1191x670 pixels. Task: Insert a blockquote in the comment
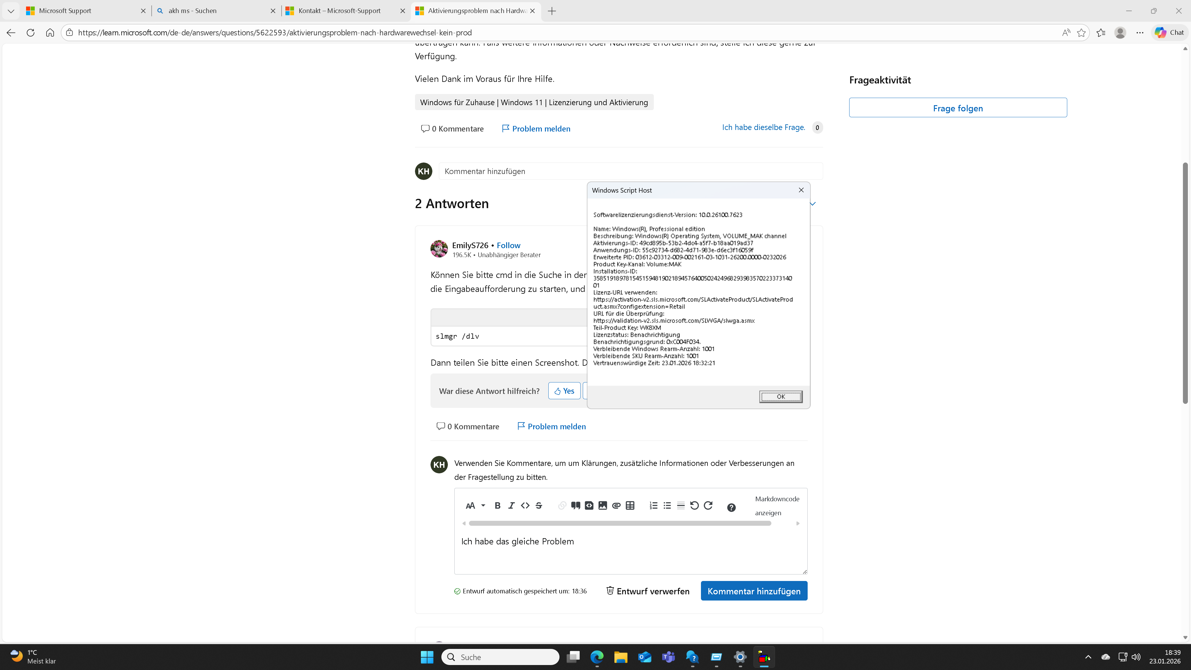tap(576, 505)
